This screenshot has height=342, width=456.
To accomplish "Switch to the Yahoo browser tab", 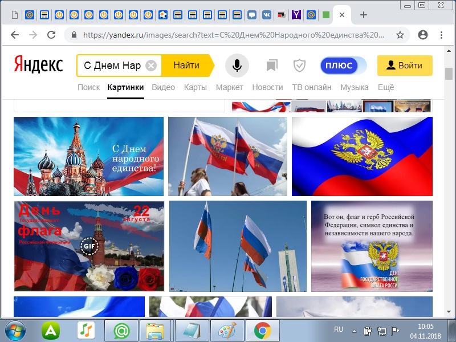I will [x=296, y=15].
